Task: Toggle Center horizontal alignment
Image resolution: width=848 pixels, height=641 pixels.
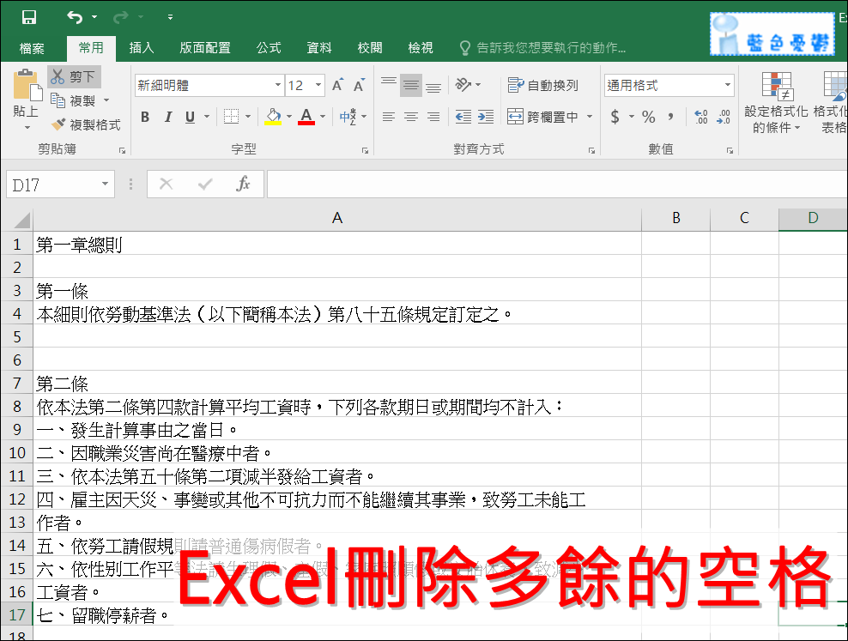Action: click(411, 116)
